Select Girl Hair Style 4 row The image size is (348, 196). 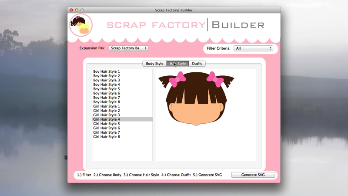pos(122,119)
